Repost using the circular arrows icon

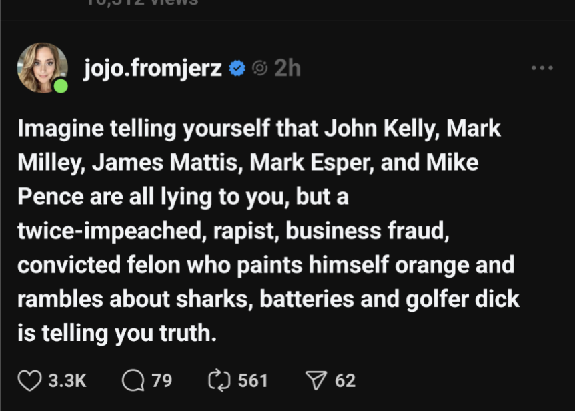click(x=219, y=380)
